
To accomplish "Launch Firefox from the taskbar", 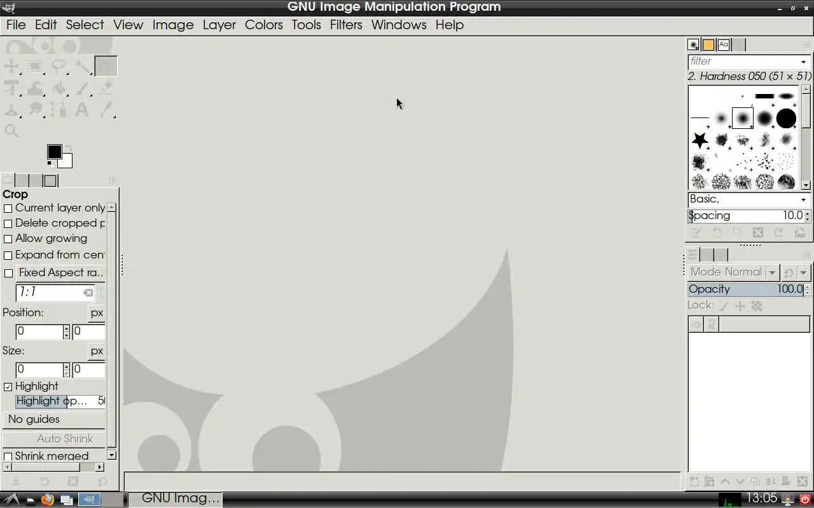I will [x=48, y=499].
